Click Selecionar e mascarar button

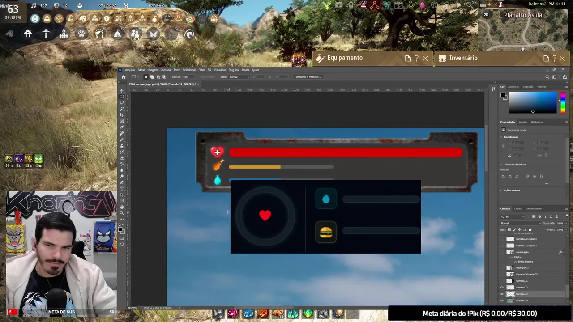308,77
